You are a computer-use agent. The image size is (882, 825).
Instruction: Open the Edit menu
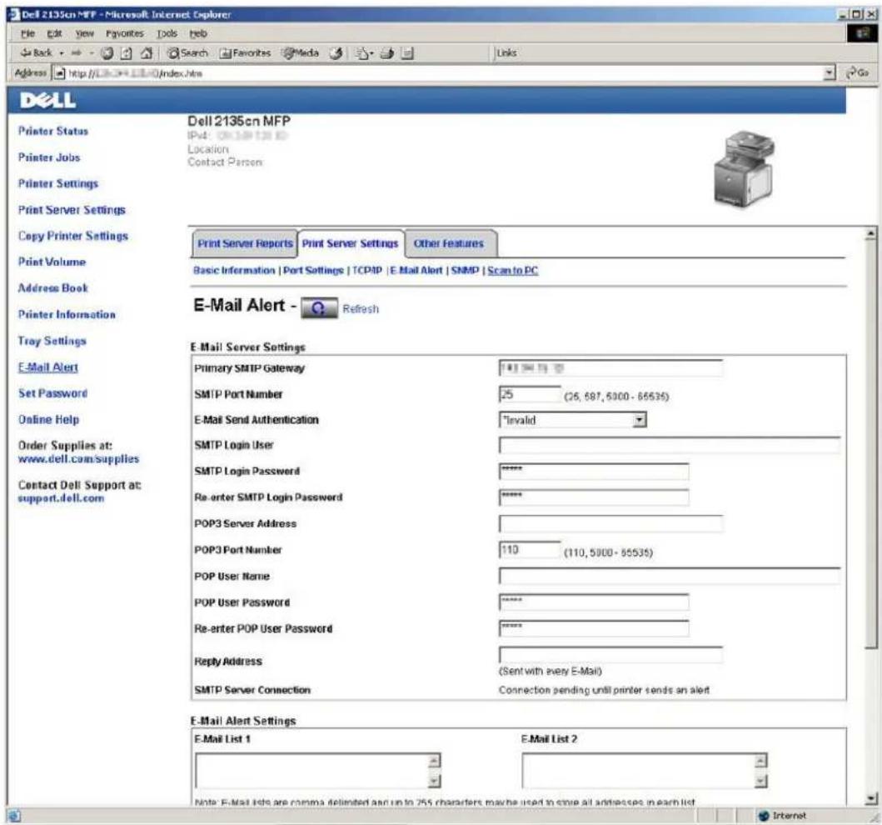click(x=54, y=34)
